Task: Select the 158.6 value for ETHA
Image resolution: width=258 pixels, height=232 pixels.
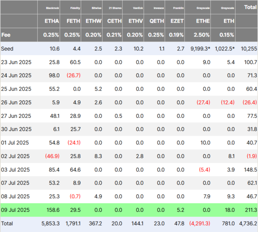Action: 53,210
